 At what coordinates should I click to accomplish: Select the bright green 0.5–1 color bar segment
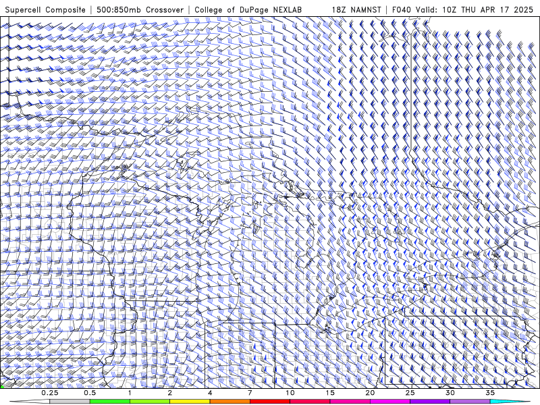coord(110,402)
